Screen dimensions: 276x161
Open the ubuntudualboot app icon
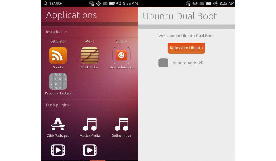tap(121, 56)
